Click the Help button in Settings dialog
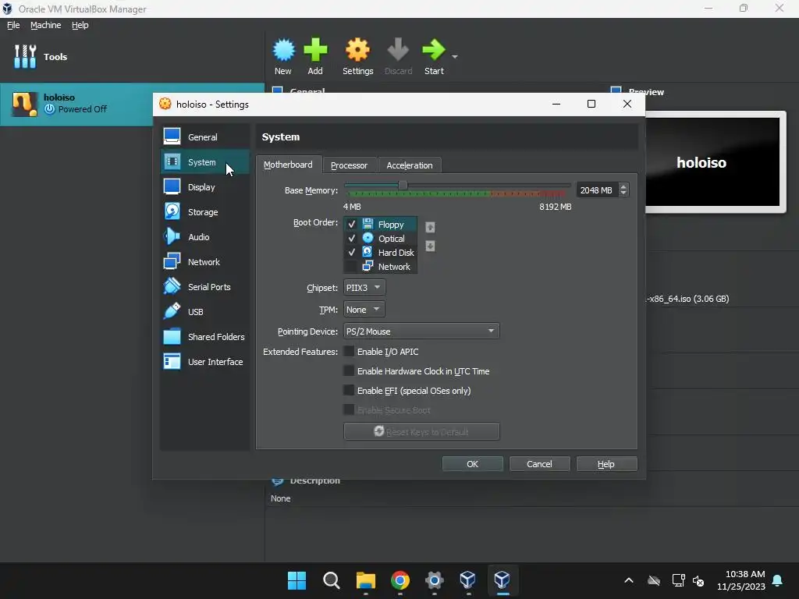Image resolution: width=799 pixels, height=599 pixels. point(606,464)
